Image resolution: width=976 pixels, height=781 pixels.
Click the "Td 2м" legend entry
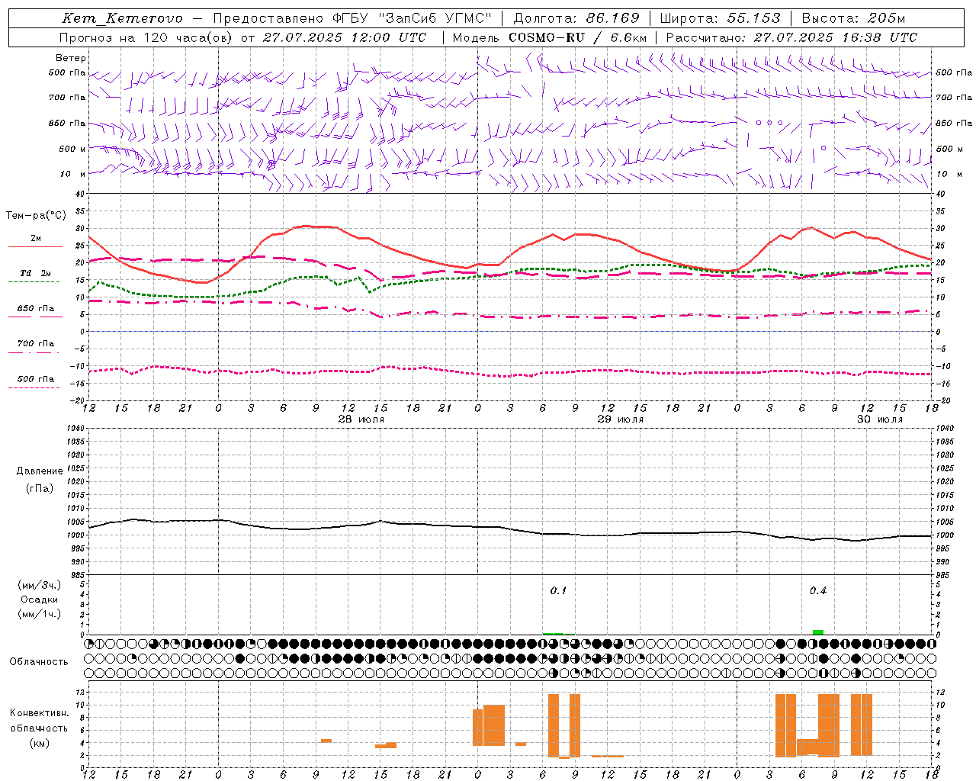tap(36, 273)
